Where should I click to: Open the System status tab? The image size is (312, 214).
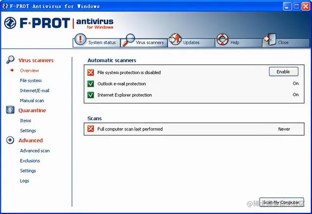pos(97,42)
